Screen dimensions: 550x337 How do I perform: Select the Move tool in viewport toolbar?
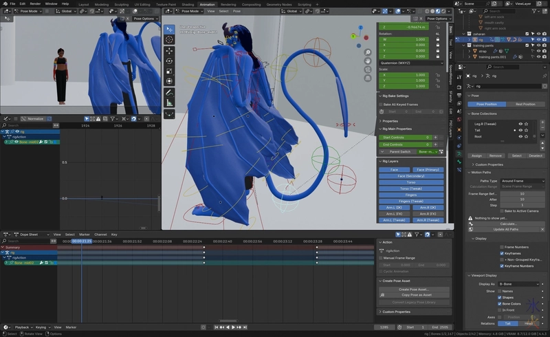169,50
